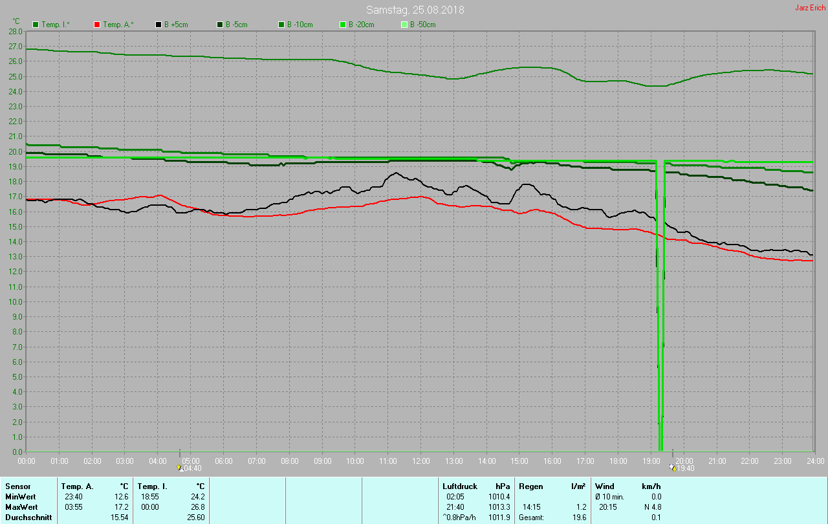828x524 pixels.
Task: Select the Temp. A.* legend label
Action: coord(118,25)
